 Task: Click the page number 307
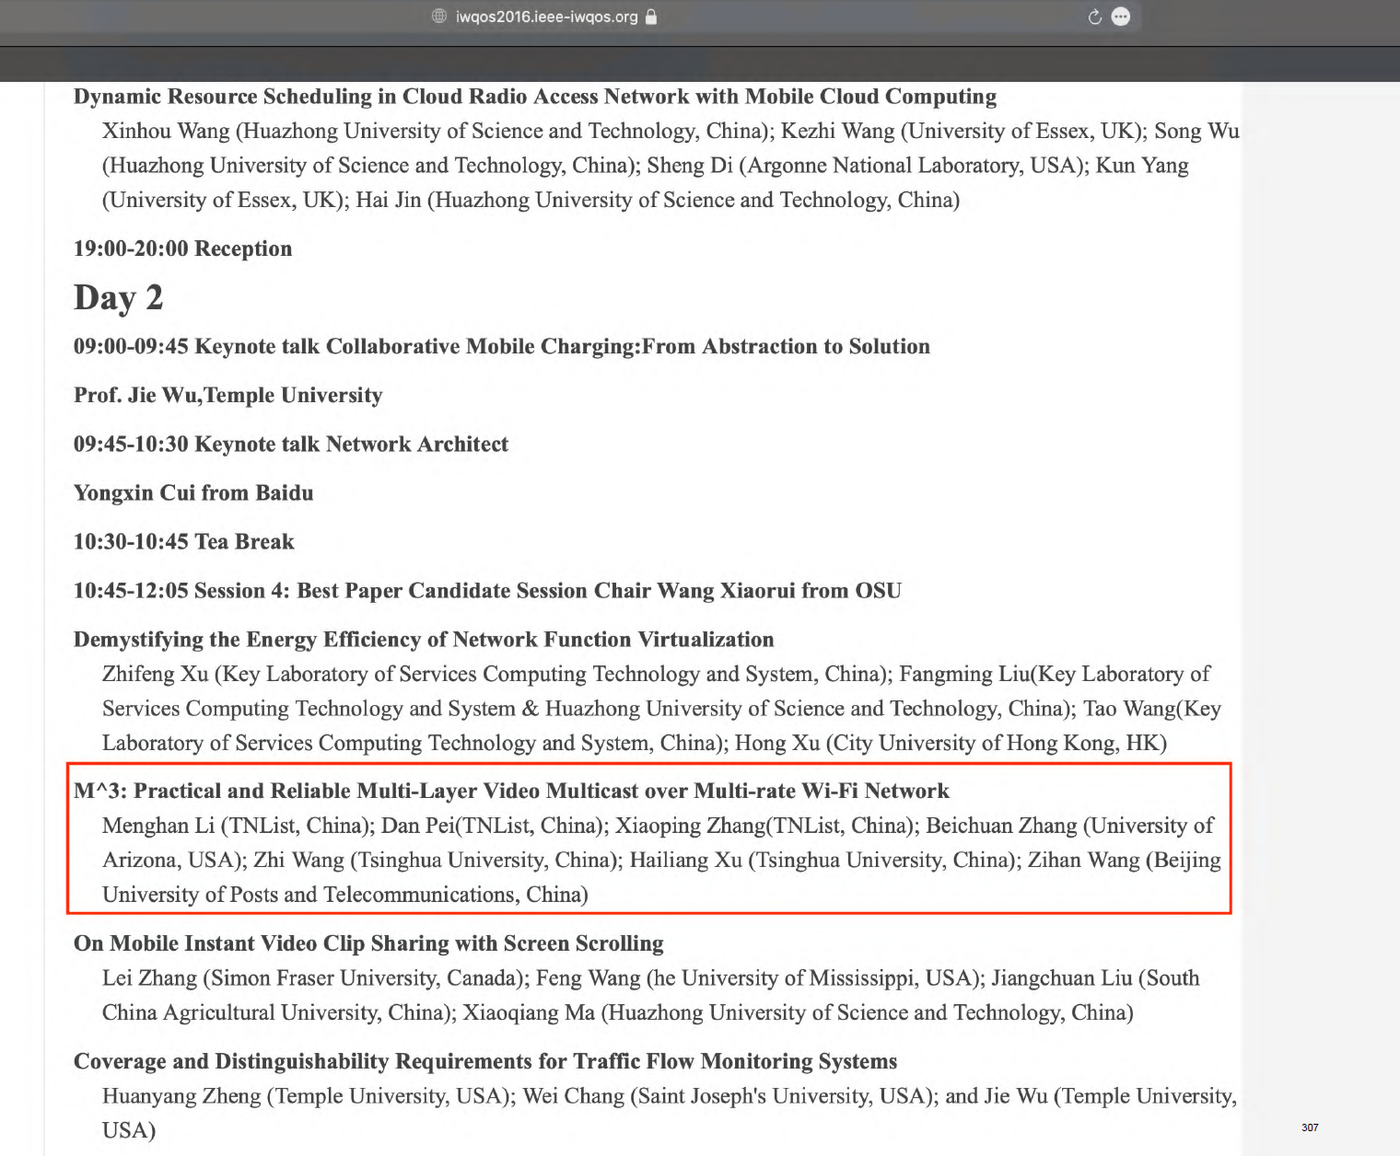point(1311,1127)
